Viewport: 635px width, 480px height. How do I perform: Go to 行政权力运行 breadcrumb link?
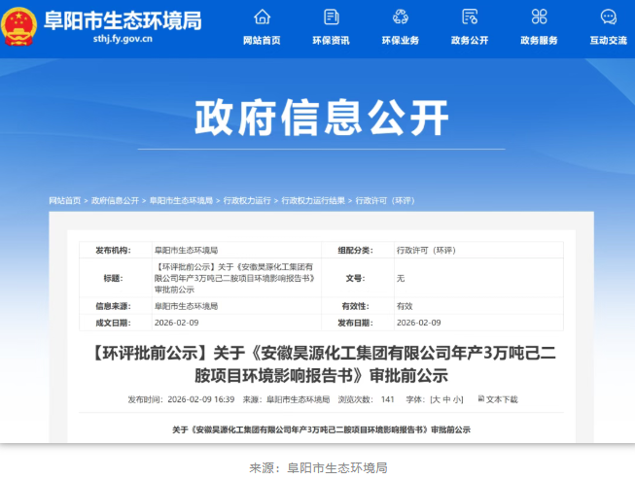[247, 201]
